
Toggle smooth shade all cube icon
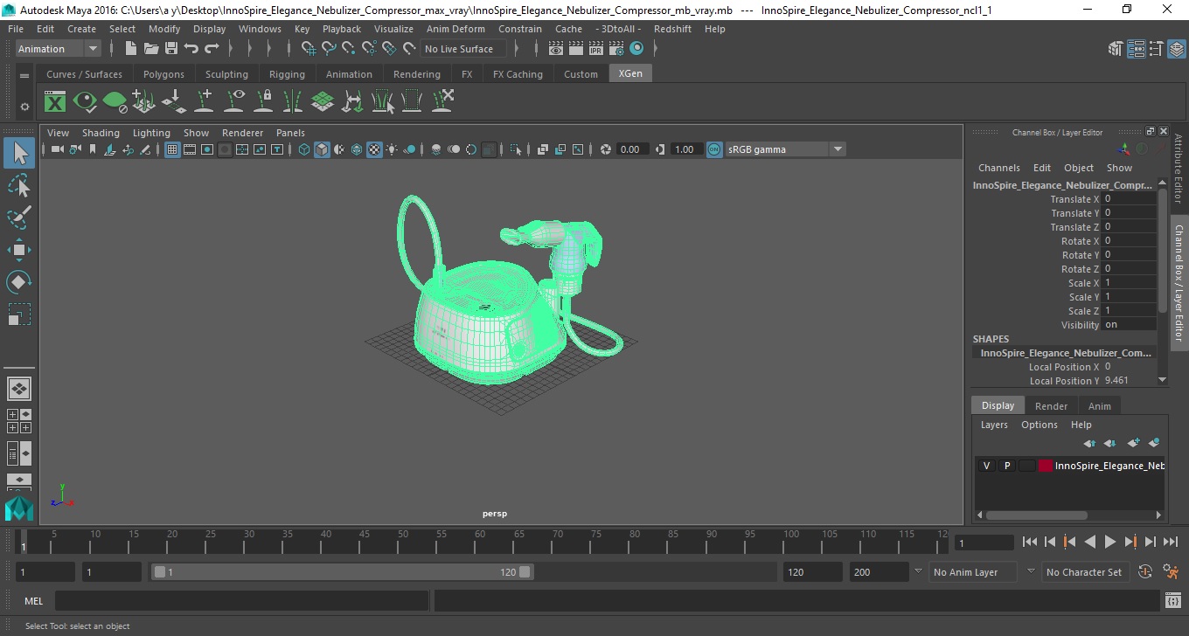322,149
